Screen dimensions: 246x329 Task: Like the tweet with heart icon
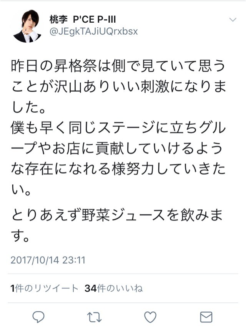point(150,317)
